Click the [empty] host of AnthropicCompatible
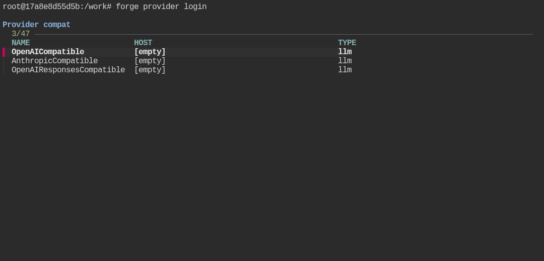 click(150, 61)
